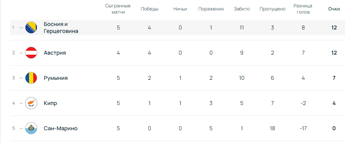Open the Румыния team link
The image size is (345, 143).
(x=56, y=78)
